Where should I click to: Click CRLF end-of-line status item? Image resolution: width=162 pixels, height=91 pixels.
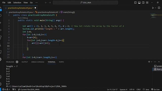(138, 89)
